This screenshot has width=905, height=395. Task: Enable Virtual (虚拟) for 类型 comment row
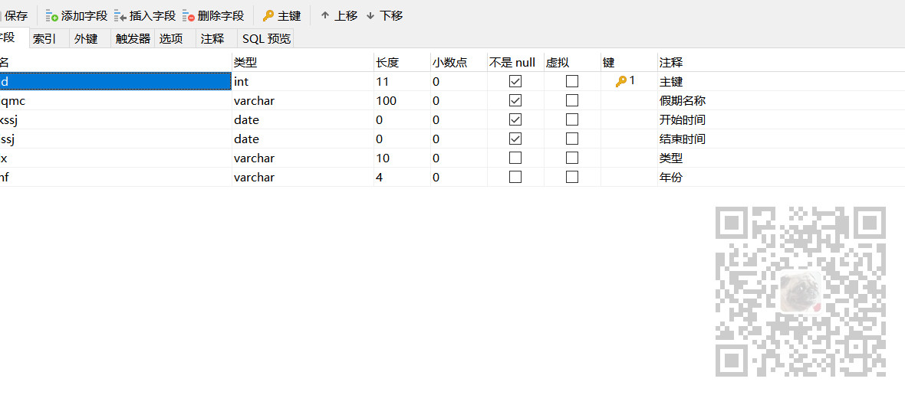572,158
